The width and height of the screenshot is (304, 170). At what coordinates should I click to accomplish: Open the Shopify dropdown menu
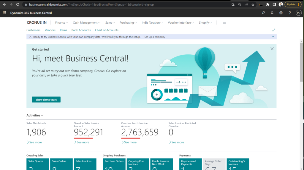[205, 22]
